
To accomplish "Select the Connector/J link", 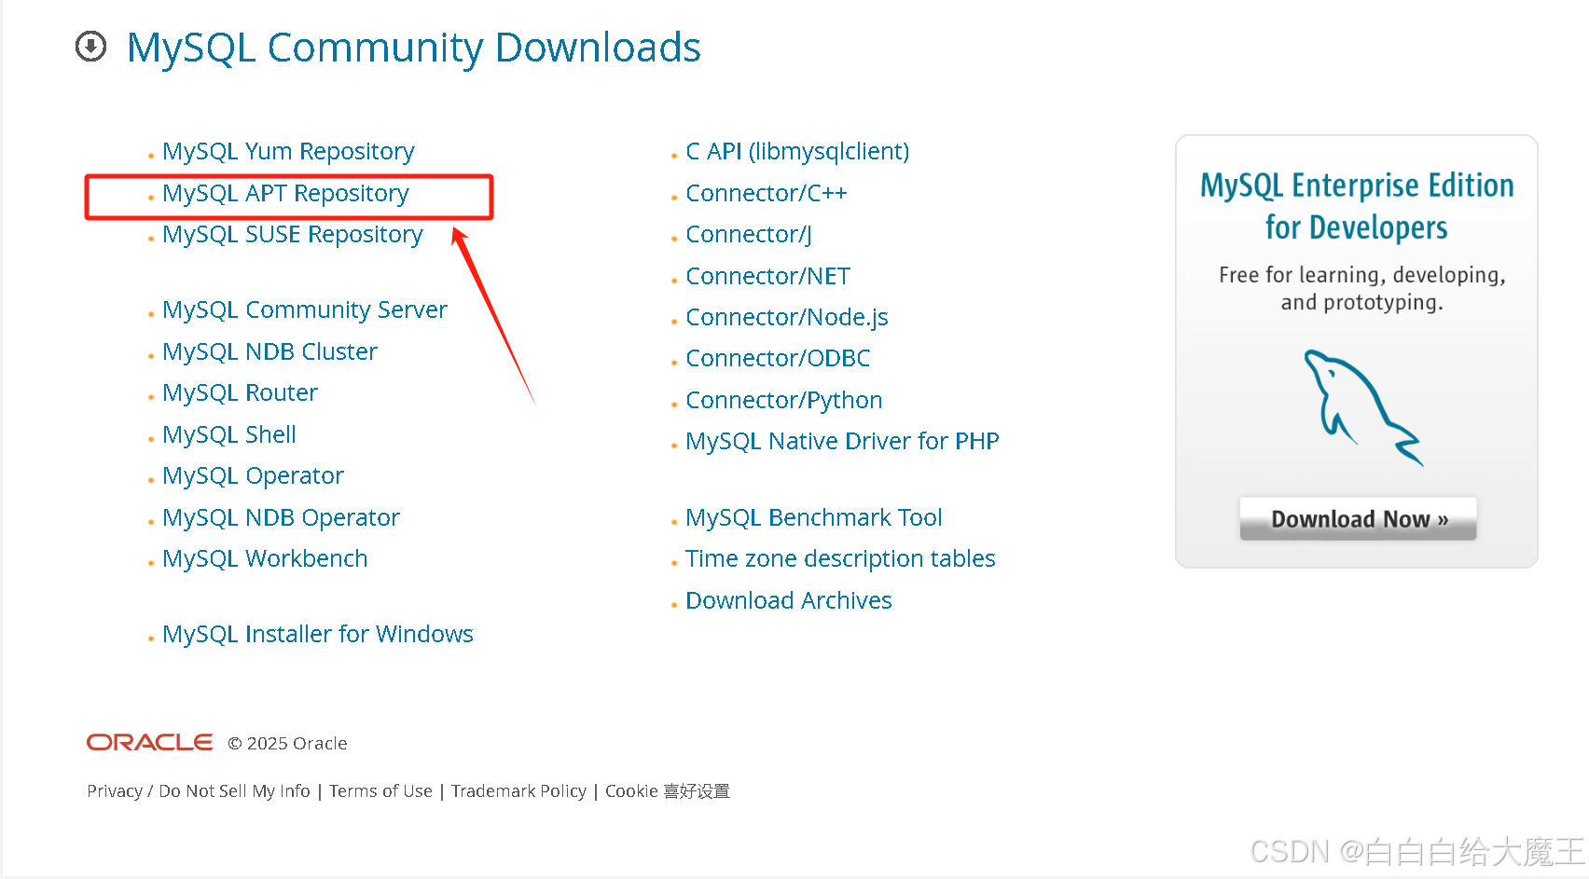I will coord(749,234).
